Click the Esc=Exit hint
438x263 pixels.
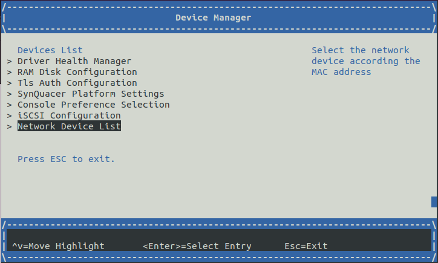[x=306, y=246]
